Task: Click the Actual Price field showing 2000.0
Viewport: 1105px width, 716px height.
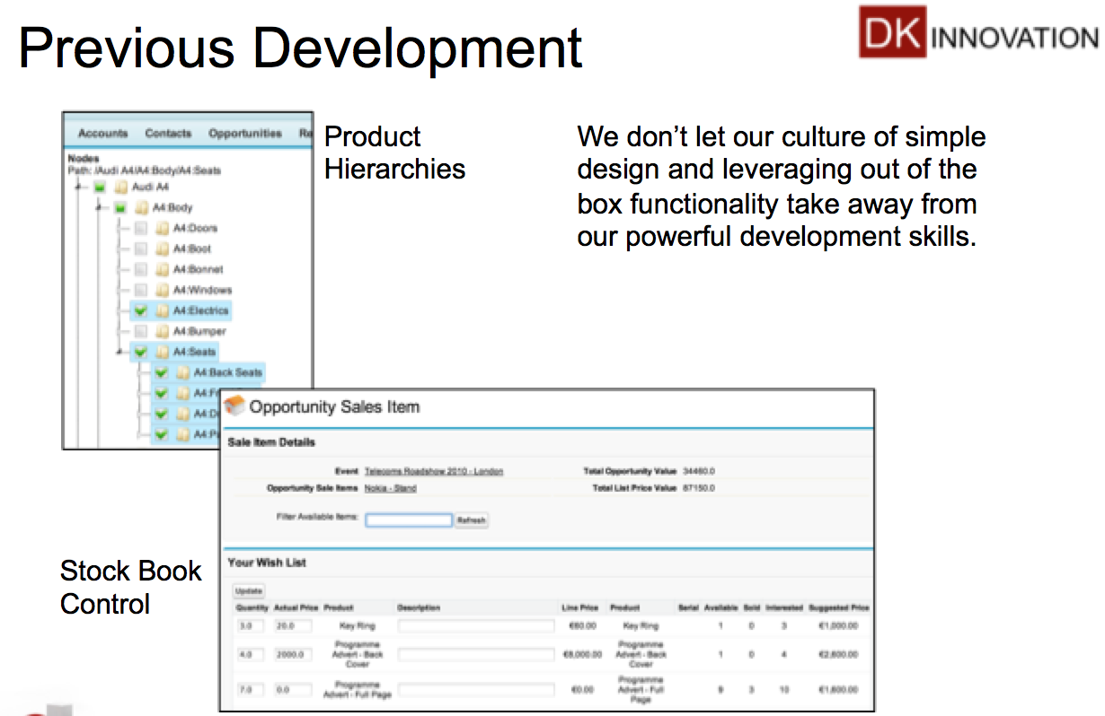Action: [293, 655]
